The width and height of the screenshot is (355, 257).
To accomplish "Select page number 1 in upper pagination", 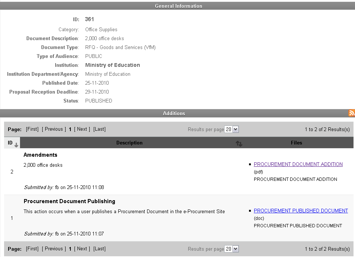I will pyautogui.click(x=70, y=129).
